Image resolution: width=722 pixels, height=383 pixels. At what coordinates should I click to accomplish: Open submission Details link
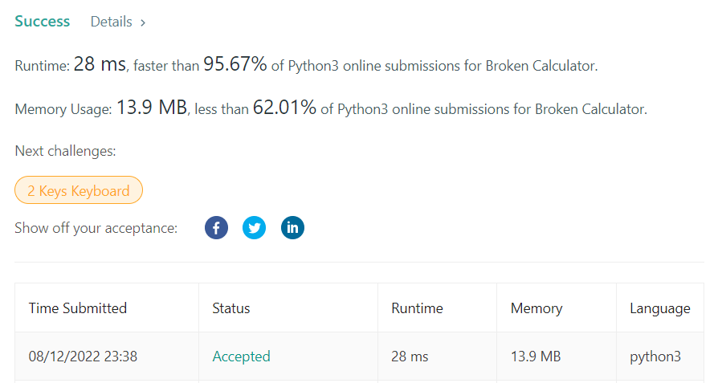coord(112,22)
